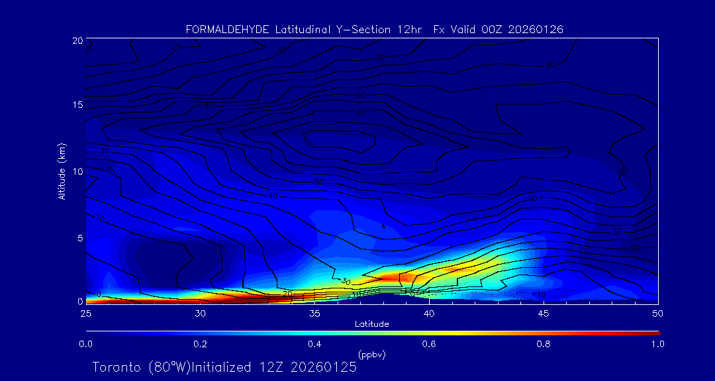Click the latitude axis tick label 40
The width and height of the screenshot is (715, 381).
click(428, 314)
